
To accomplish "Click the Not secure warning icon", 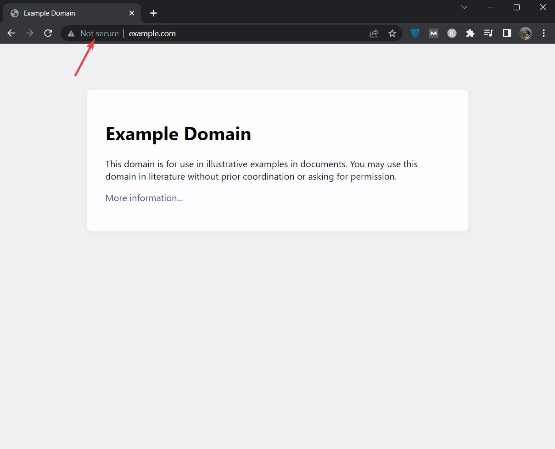I will (x=71, y=33).
